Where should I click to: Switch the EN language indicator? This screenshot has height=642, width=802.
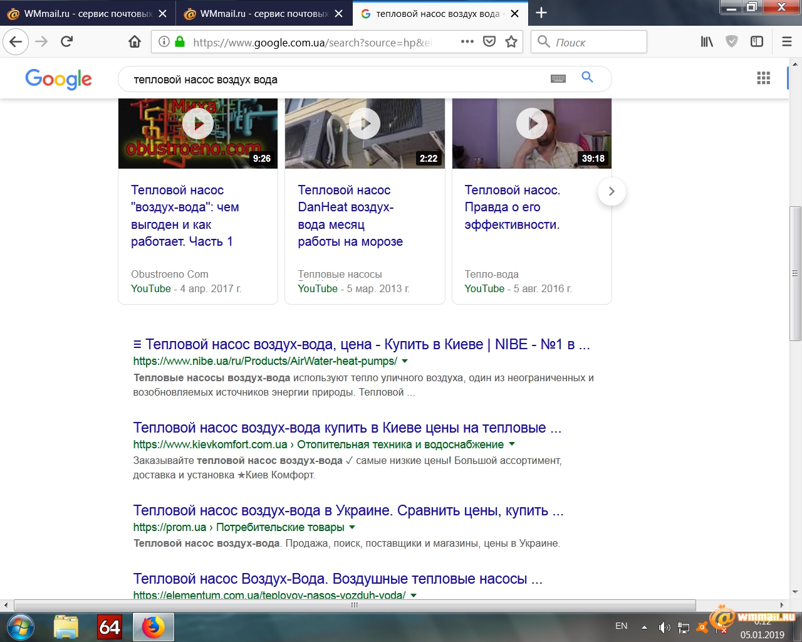coord(622,626)
